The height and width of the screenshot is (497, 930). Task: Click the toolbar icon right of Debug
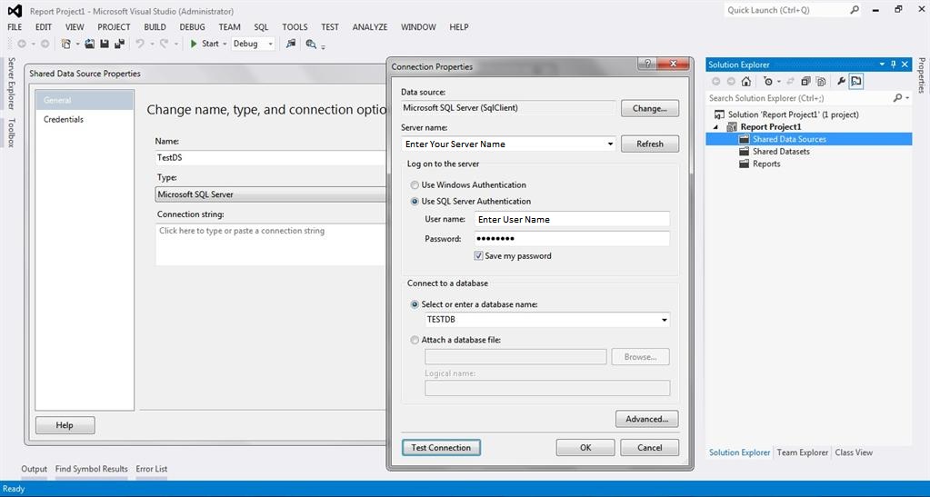point(291,44)
